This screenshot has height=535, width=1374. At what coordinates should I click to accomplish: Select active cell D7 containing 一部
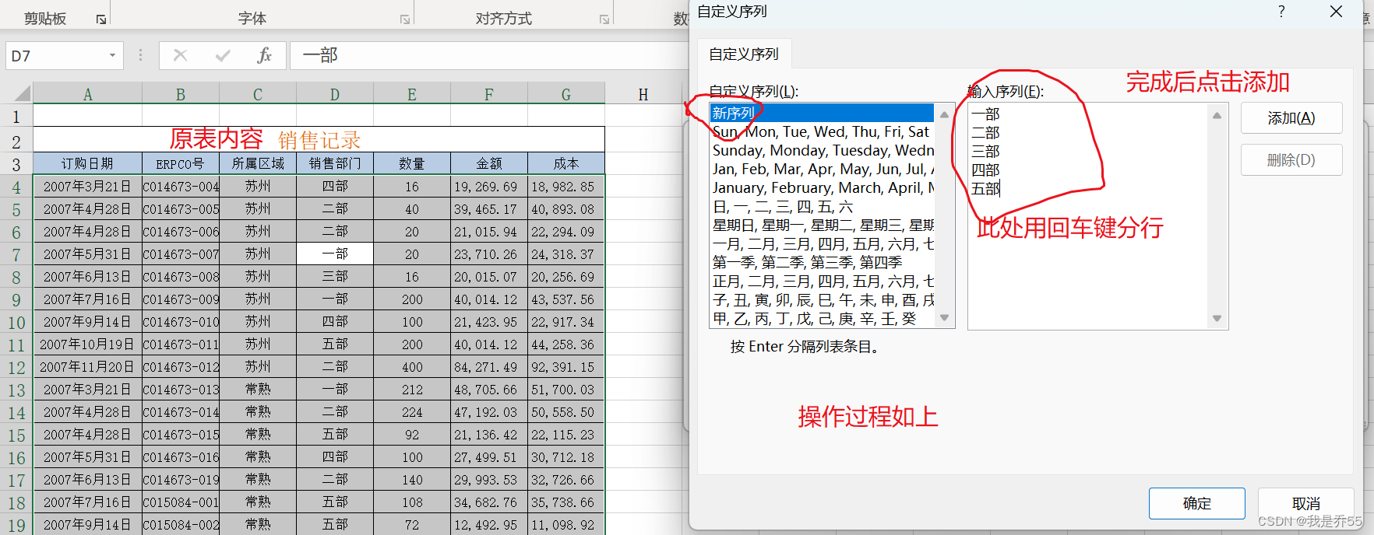[335, 254]
